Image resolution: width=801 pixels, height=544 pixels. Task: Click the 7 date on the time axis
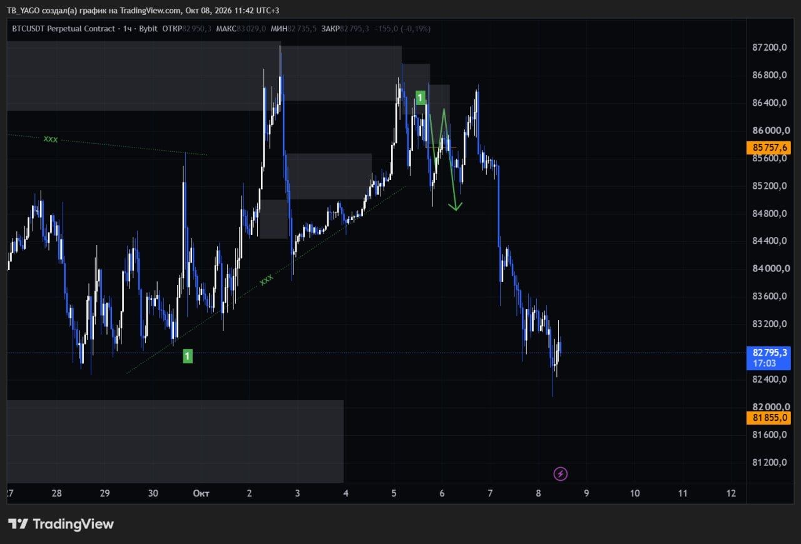pos(490,493)
